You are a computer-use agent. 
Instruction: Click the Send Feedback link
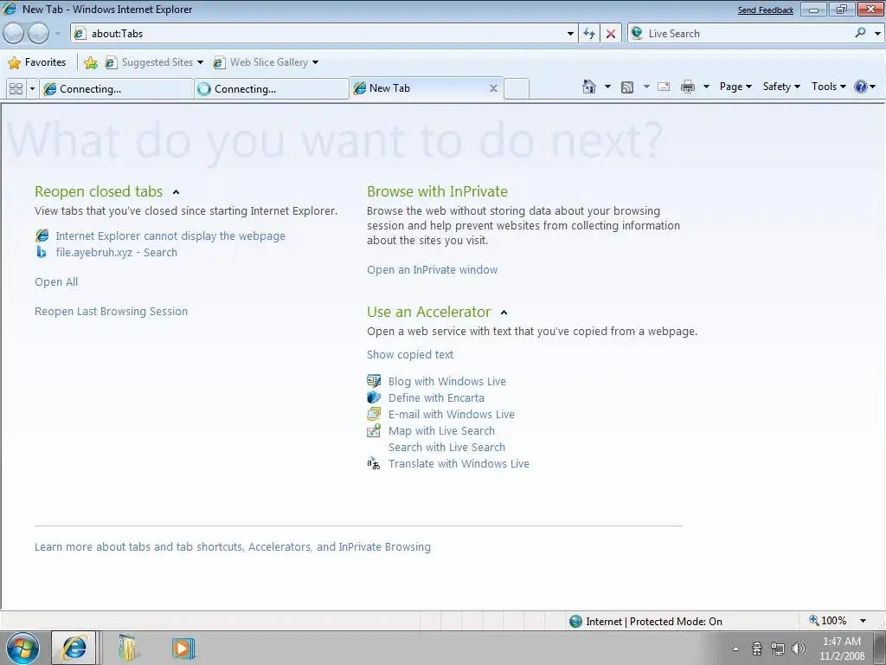(765, 10)
